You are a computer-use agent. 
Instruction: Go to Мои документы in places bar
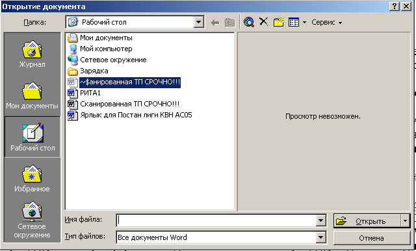32,95
